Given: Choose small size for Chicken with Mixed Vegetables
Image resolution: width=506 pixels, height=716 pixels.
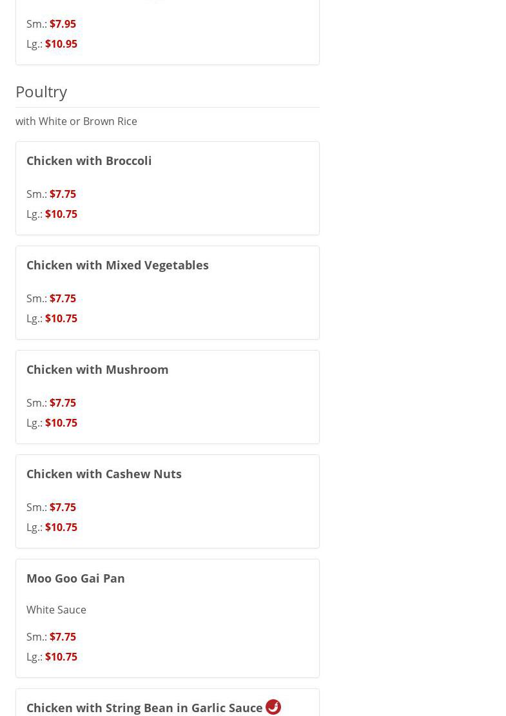Looking at the screenshot, I should click(63, 298).
